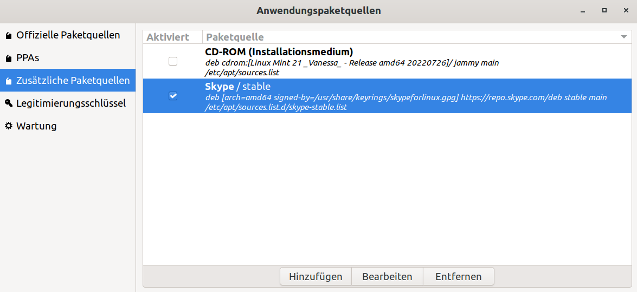Click the sort arrow in Paketquelle header
Screen dimensions: 637x292
pyautogui.click(x=623, y=37)
